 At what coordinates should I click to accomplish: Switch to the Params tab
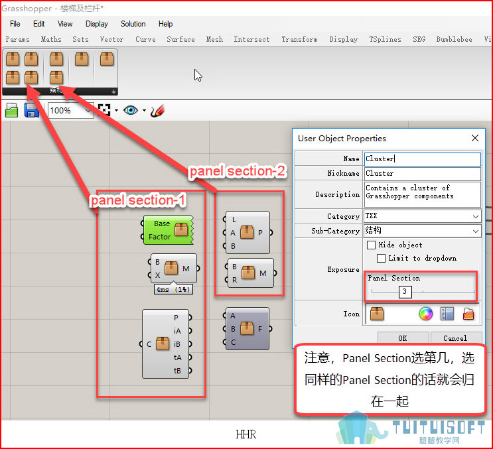(x=18, y=39)
